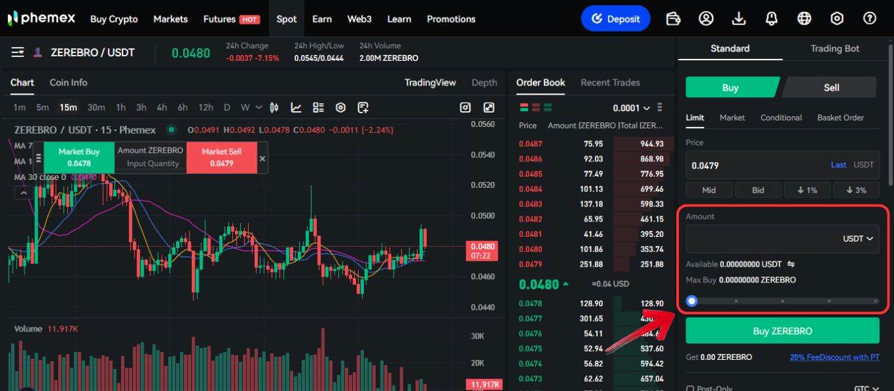This screenshot has height=391, width=894.
Task: Show bids-only order book view
Action: point(548,107)
